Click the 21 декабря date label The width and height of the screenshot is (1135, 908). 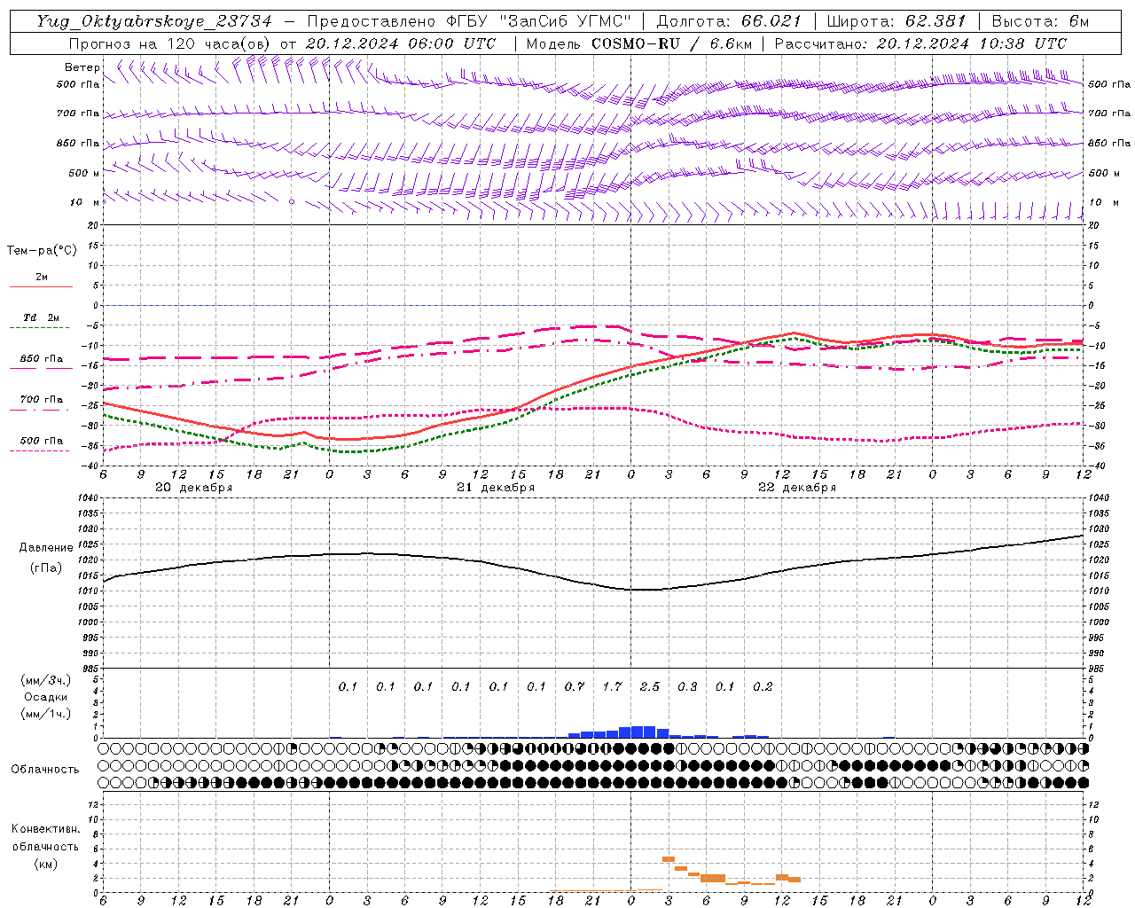(496, 488)
